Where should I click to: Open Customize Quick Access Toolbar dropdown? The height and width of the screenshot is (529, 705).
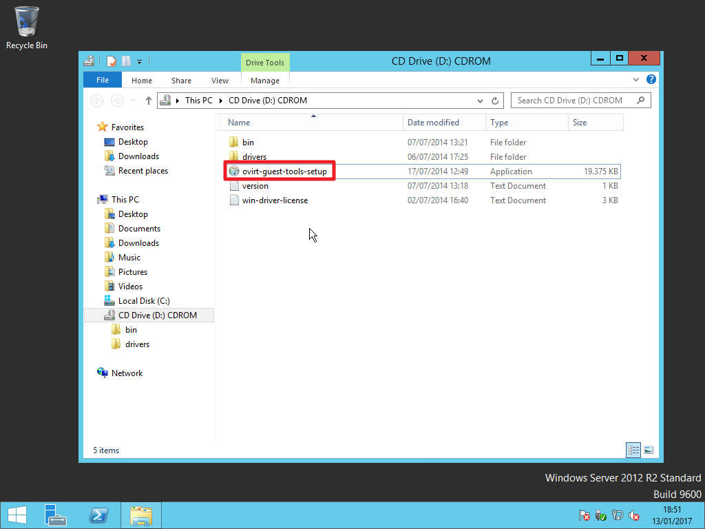coord(139,61)
